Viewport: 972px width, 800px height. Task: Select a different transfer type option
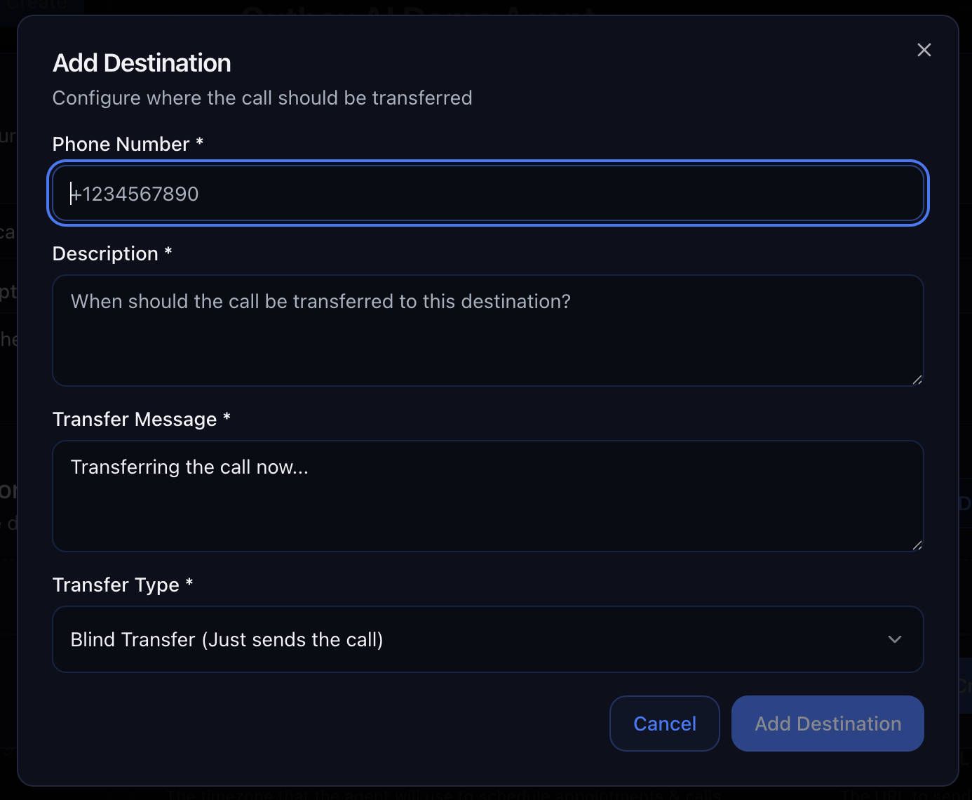click(487, 639)
